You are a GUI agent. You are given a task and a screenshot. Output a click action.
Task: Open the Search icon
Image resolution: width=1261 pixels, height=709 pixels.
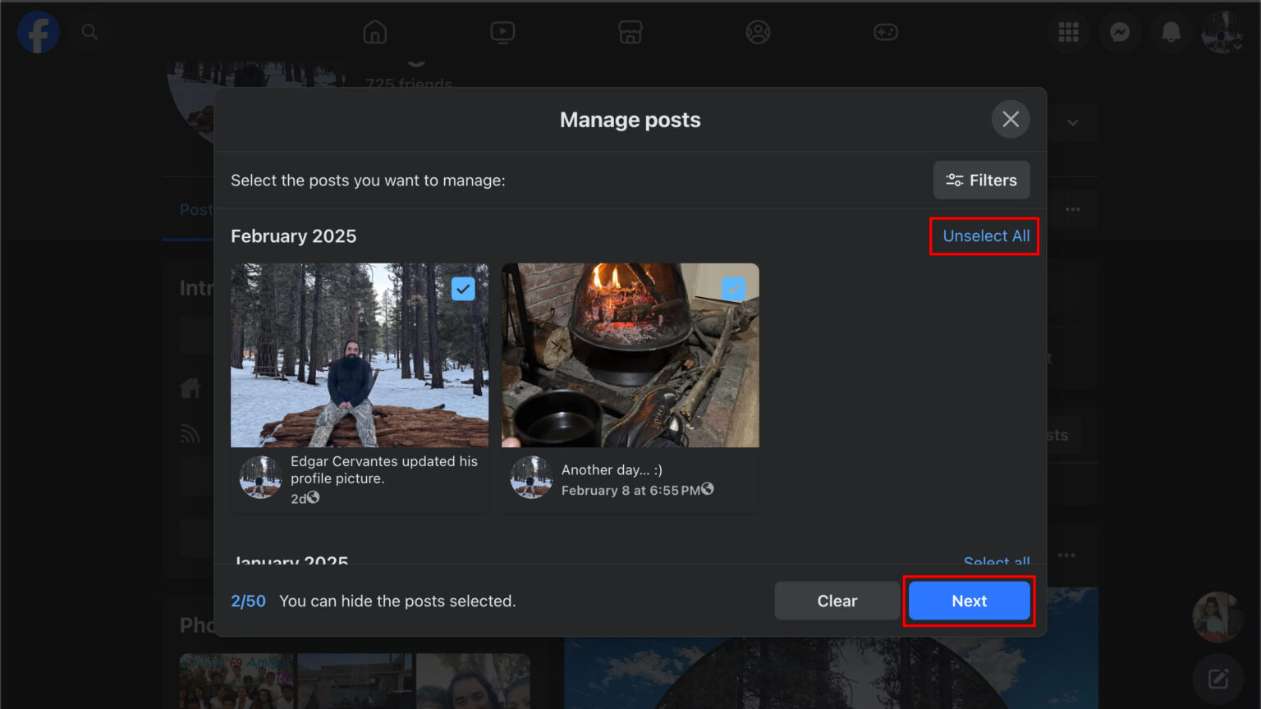click(x=90, y=32)
